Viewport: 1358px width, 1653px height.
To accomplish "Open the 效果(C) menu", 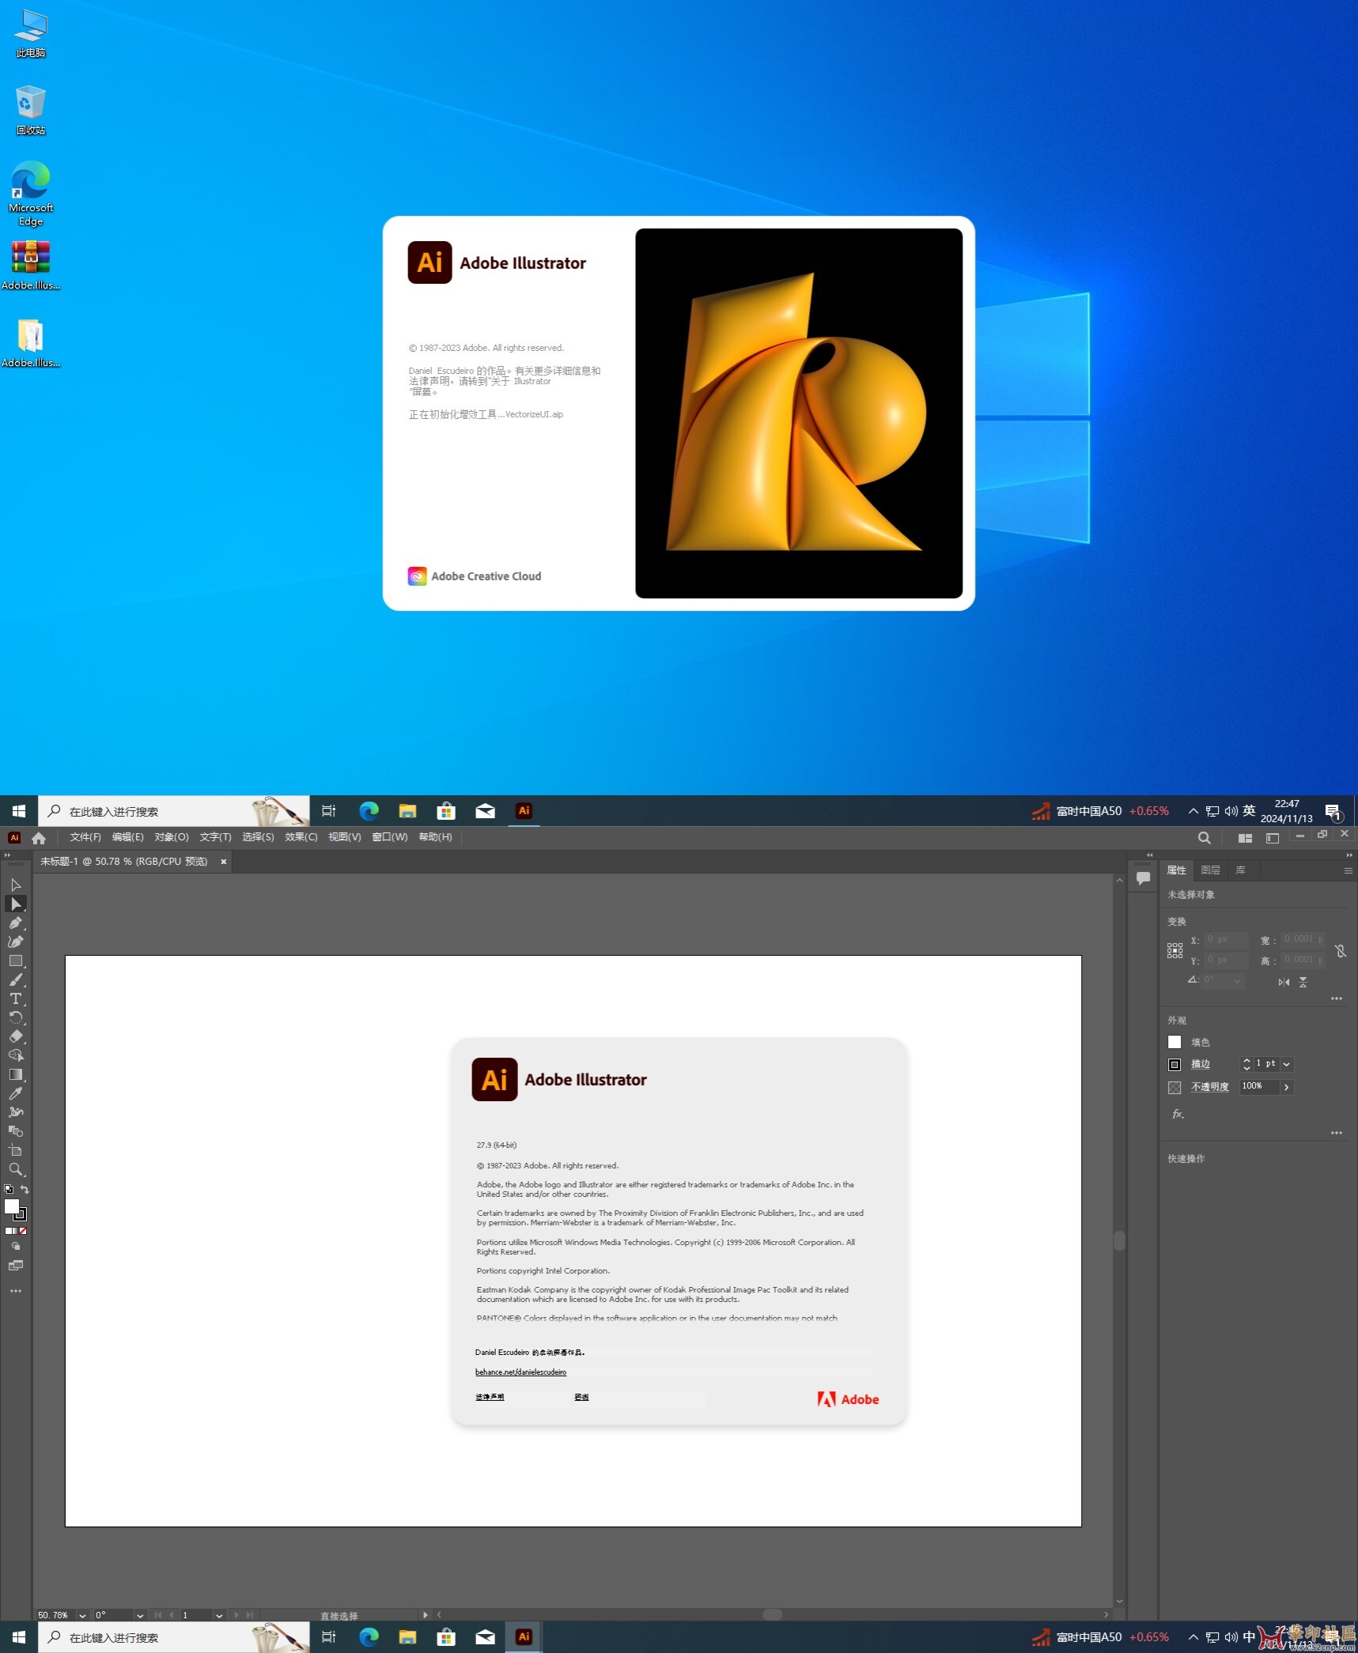I will coord(301,837).
